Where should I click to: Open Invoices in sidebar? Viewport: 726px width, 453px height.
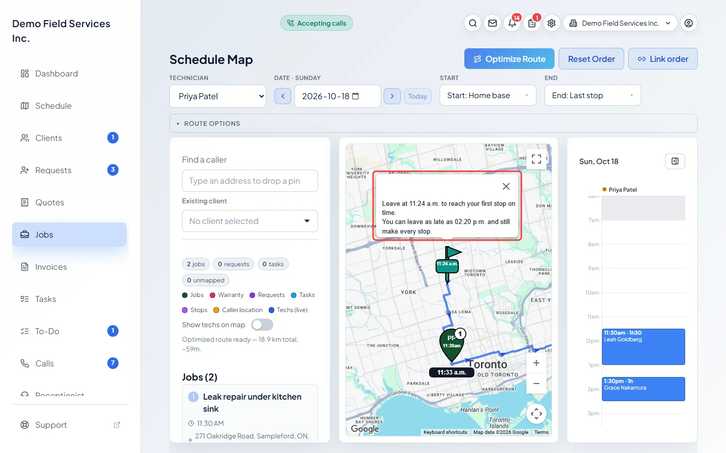tap(69, 267)
